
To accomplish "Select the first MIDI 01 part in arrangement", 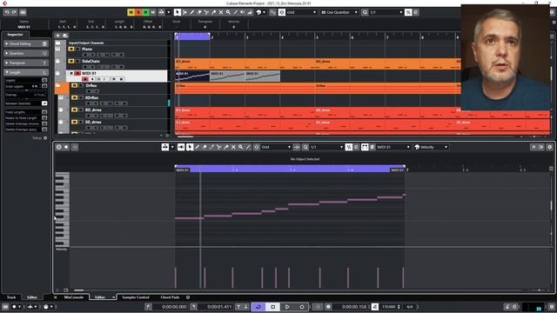I will [192, 76].
